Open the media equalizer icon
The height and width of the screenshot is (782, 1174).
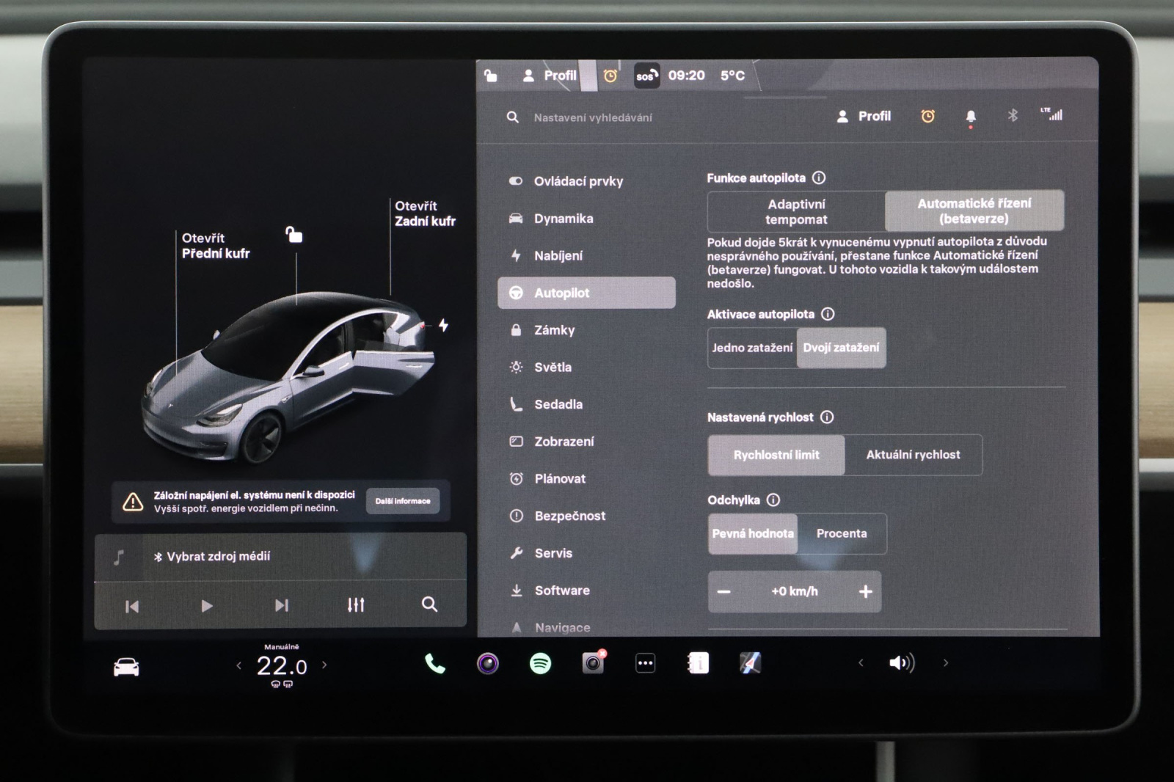click(356, 605)
